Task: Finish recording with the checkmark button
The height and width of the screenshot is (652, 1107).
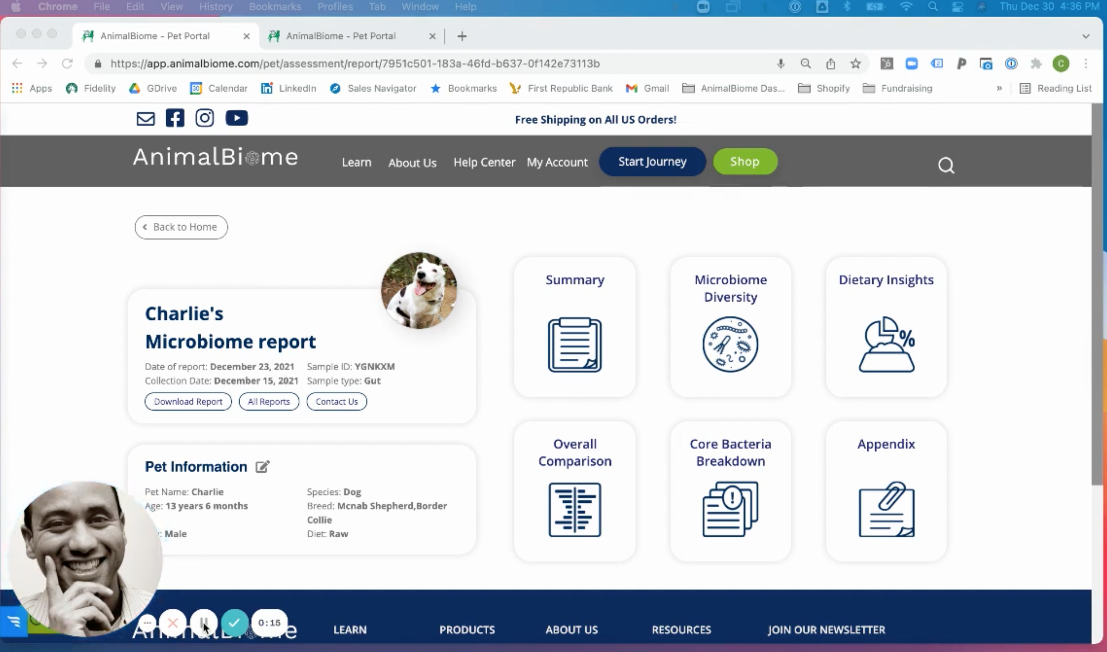Action: 235,623
